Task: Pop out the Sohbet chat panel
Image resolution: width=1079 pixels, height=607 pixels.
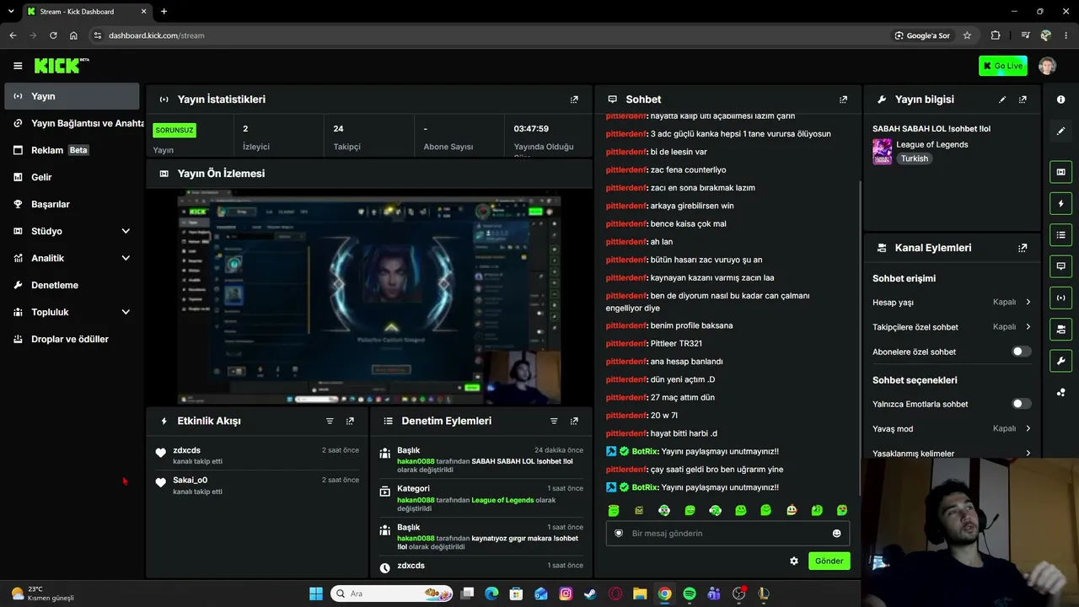Action: coord(843,99)
